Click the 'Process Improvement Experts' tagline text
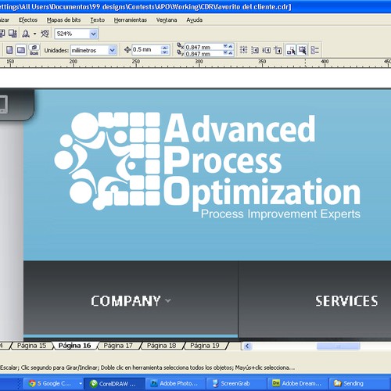The image size is (391, 391). 281,214
